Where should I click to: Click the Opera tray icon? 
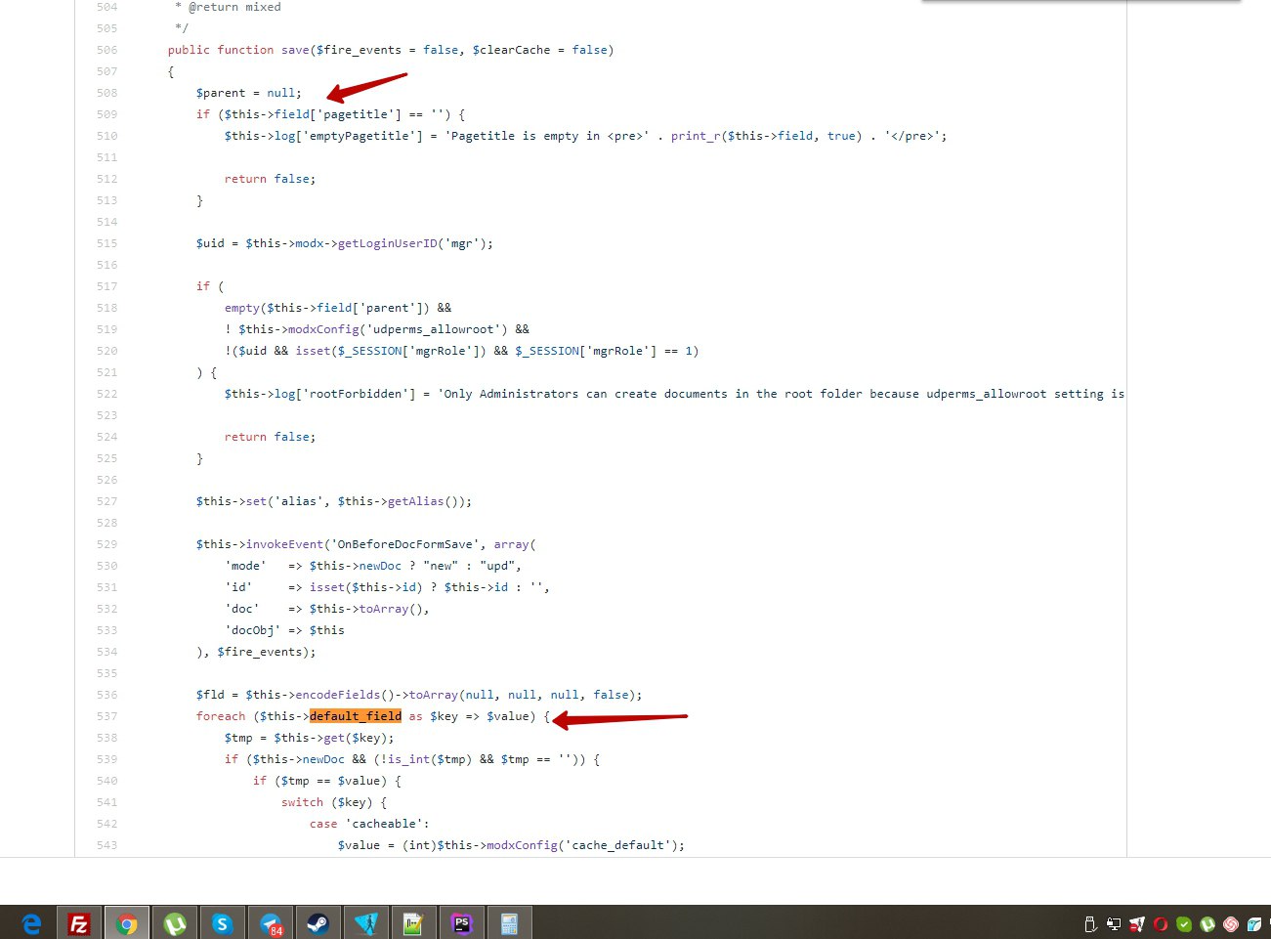point(1161,924)
